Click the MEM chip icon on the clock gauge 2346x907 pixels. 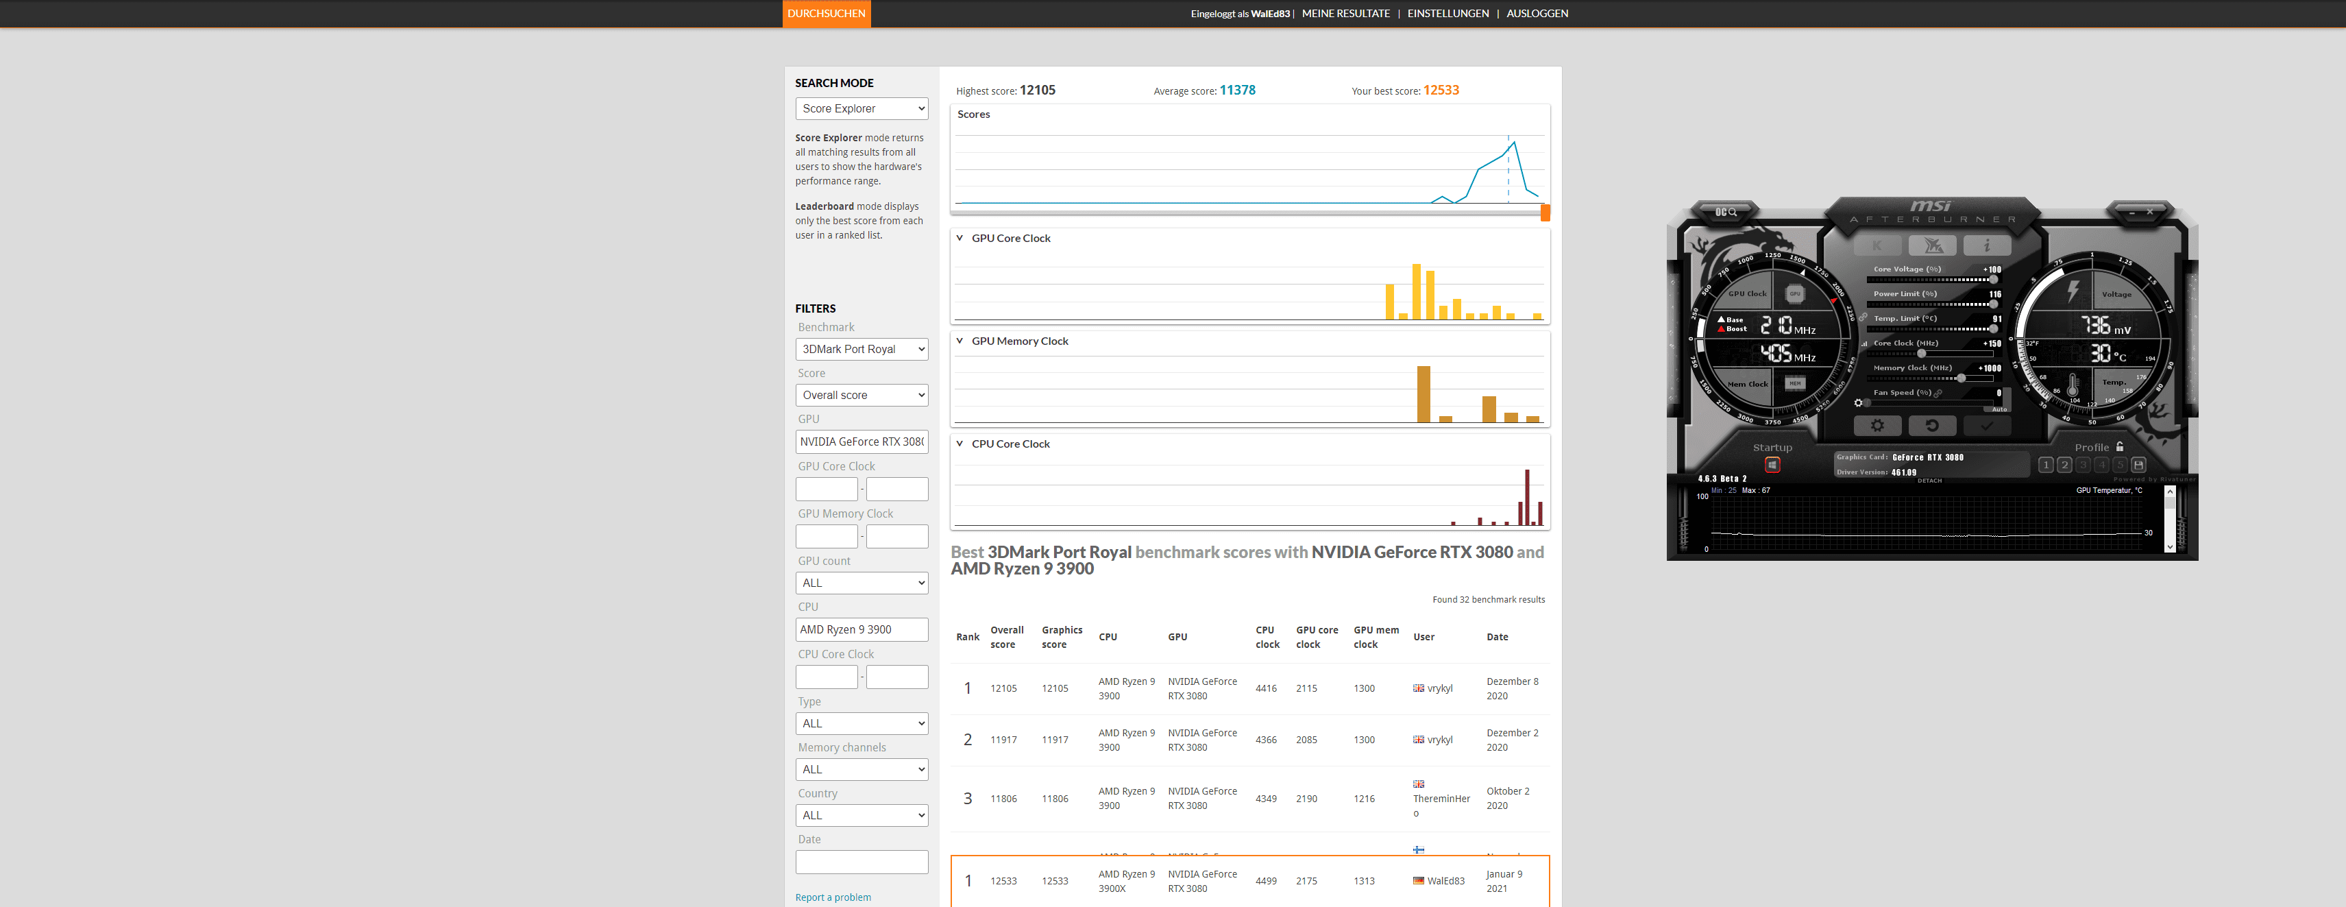click(x=1794, y=383)
